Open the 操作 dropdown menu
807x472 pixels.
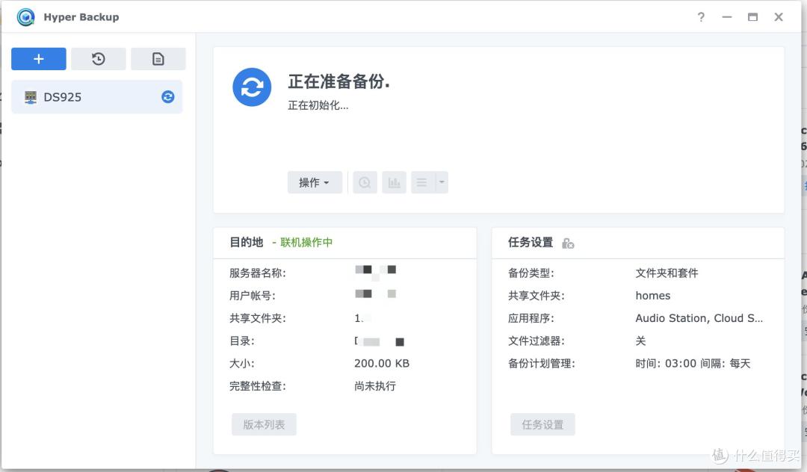pyautogui.click(x=315, y=182)
